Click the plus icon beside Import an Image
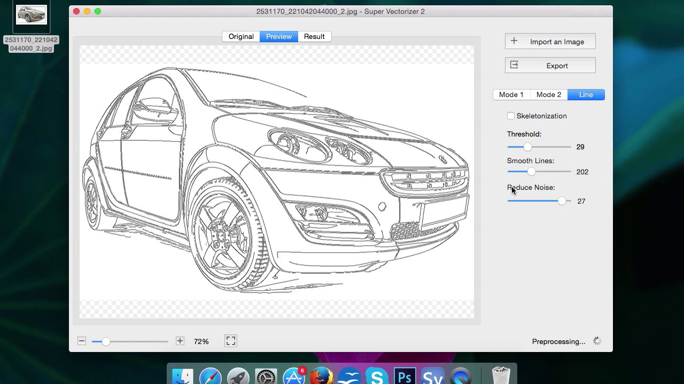The image size is (684, 384). click(x=514, y=41)
